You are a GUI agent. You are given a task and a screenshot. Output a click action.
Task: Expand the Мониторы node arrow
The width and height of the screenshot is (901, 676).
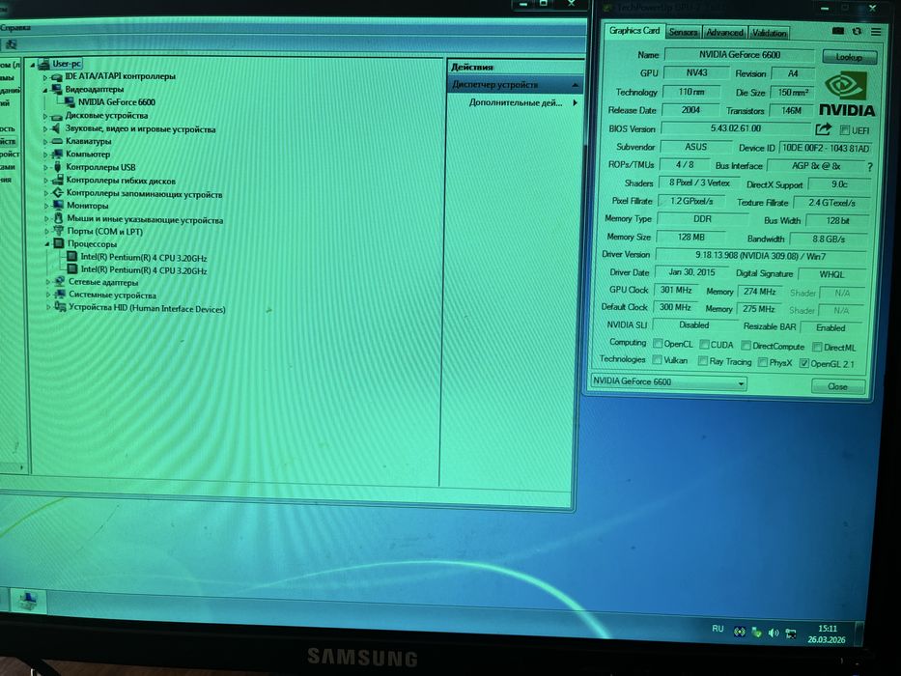46,206
